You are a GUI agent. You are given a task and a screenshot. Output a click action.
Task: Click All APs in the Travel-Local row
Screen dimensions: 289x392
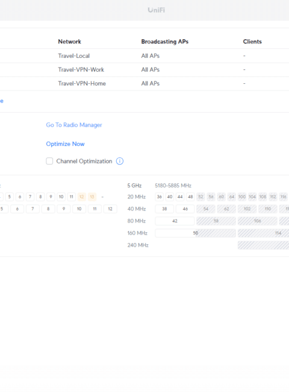151,55
